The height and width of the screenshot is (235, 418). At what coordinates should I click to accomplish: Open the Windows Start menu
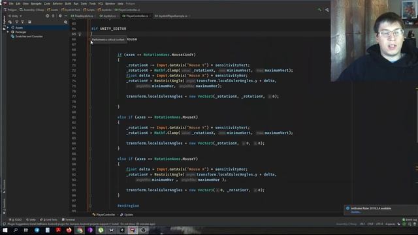click(5, 230)
